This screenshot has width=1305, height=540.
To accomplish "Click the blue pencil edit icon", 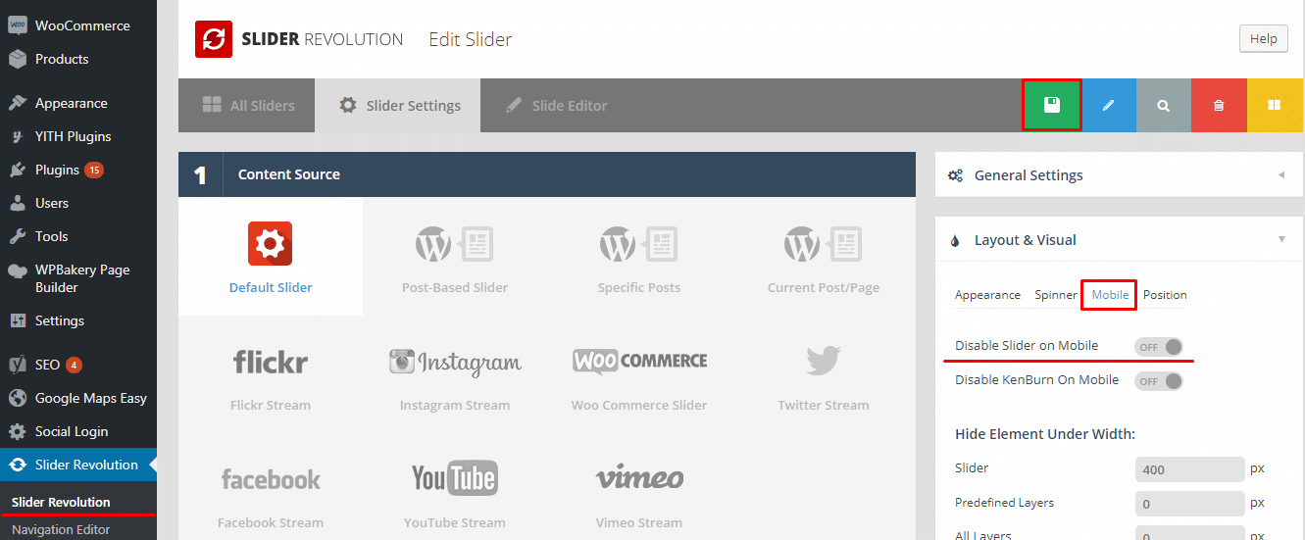I will tap(1108, 105).
